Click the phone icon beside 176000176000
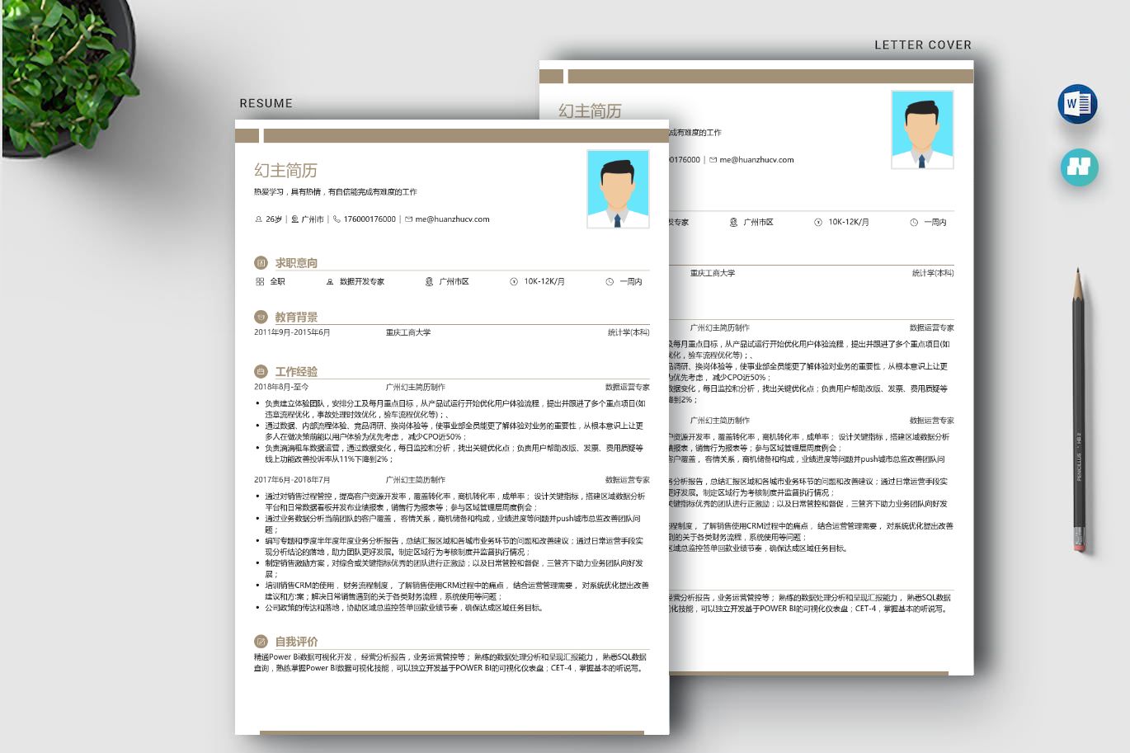 coord(337,219)
